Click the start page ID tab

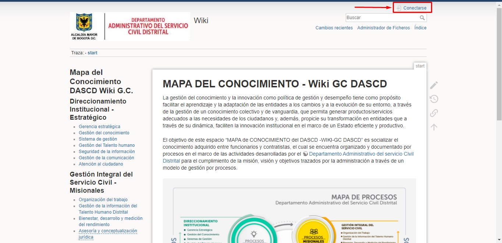[x=420, y=66]
